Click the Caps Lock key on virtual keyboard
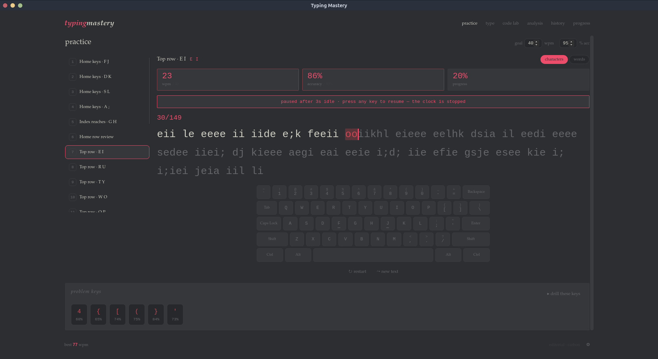This screenshot has width=658, height=359. click(269, 224)
